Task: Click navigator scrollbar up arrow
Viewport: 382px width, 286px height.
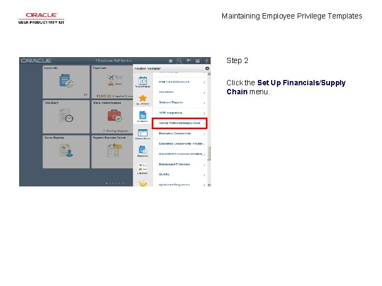Action: [x=209, y=74]
